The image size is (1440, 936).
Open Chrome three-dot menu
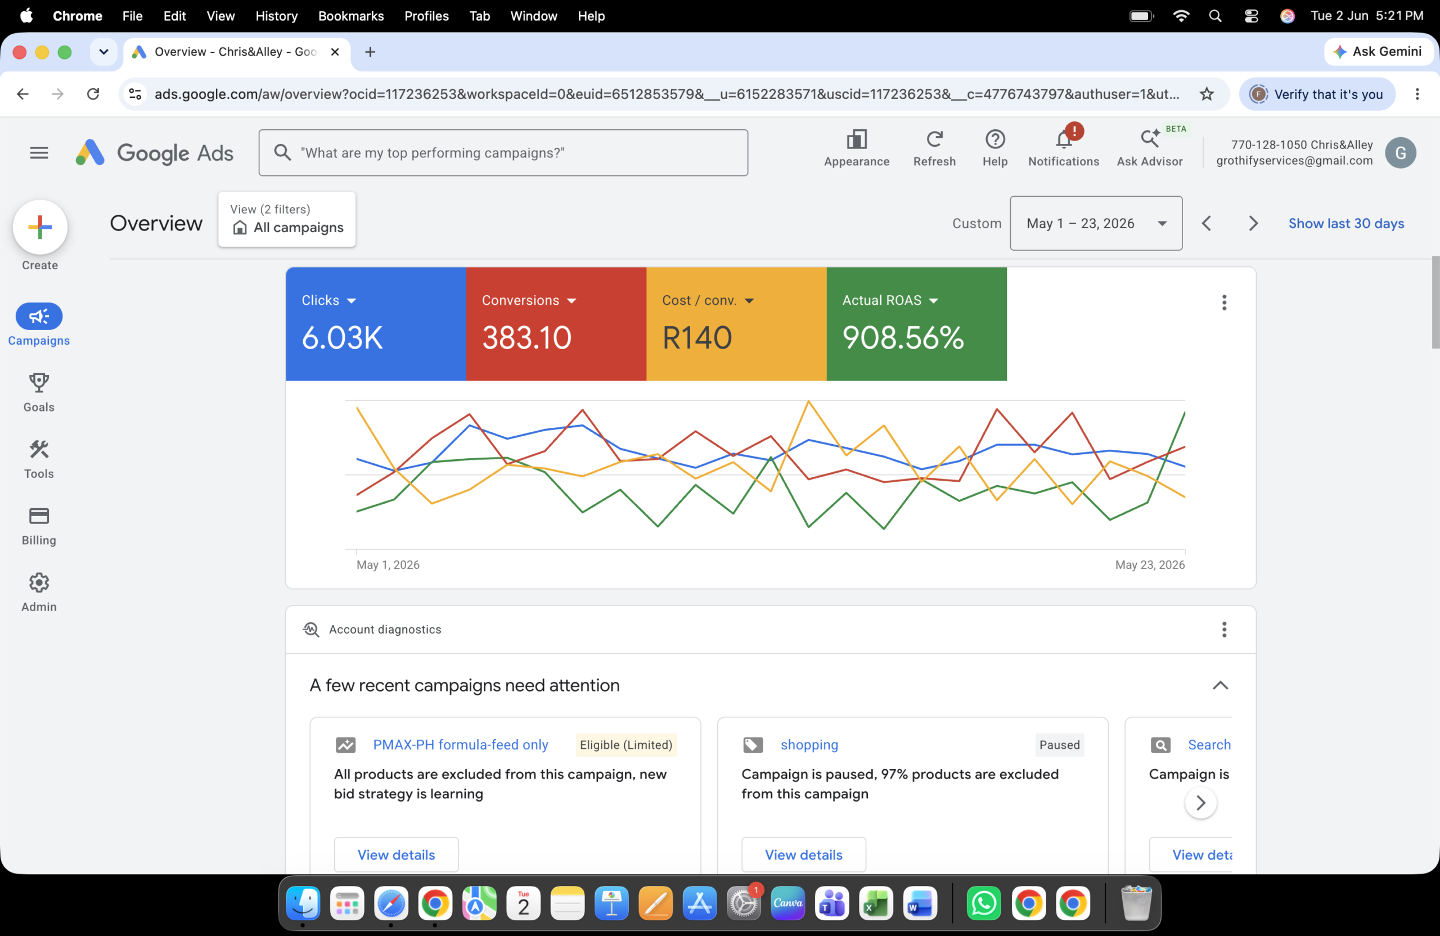[x=1416, y=94]
